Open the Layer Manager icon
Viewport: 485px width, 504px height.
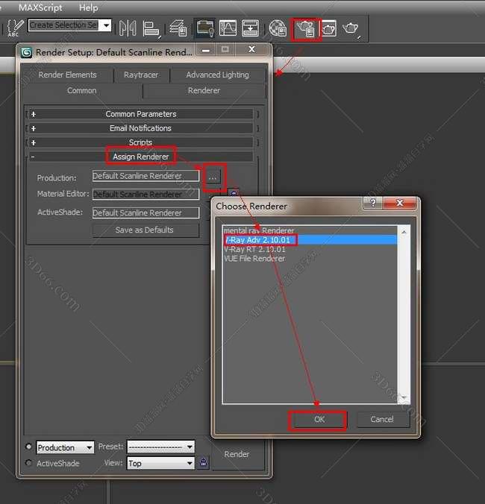tap(178, 28)
